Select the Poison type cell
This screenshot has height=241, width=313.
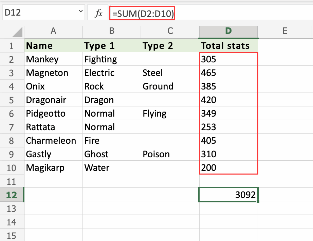[170, 154]
